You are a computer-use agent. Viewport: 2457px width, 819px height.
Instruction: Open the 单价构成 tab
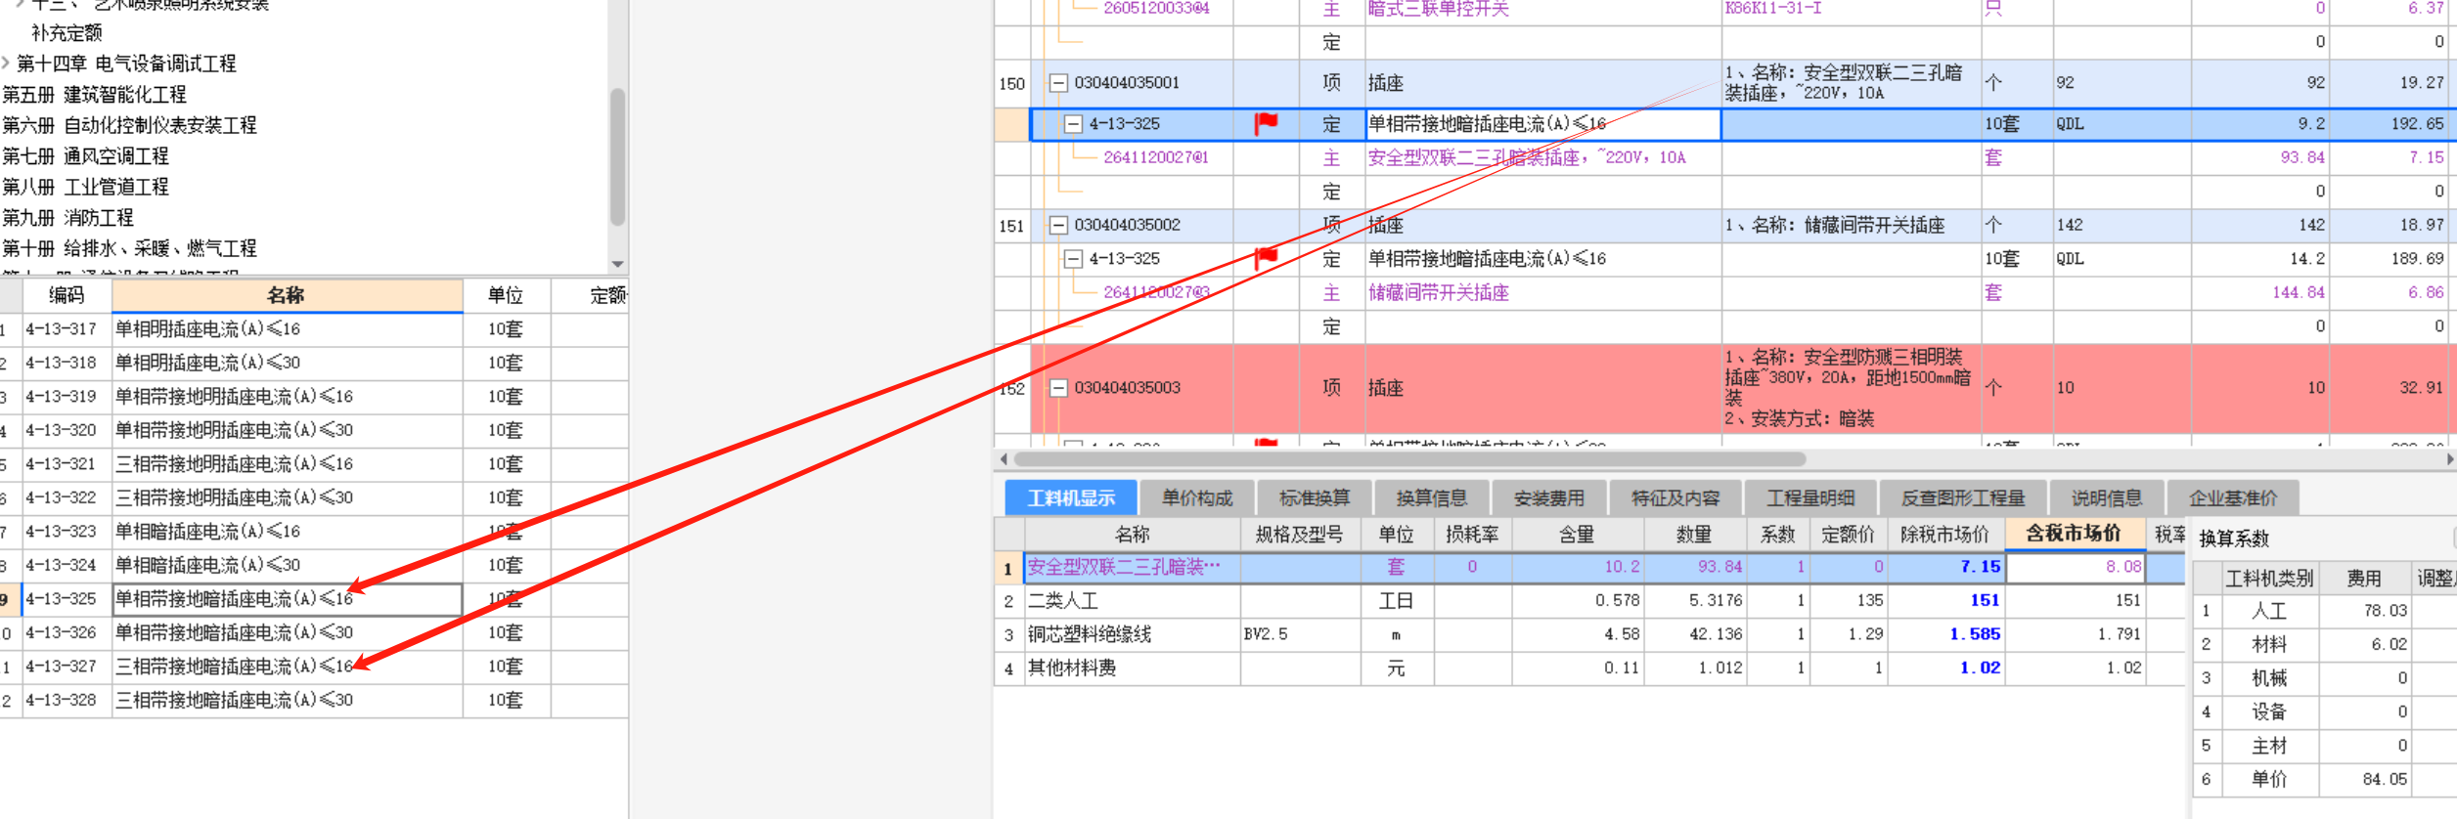[x=1197, y=497]
